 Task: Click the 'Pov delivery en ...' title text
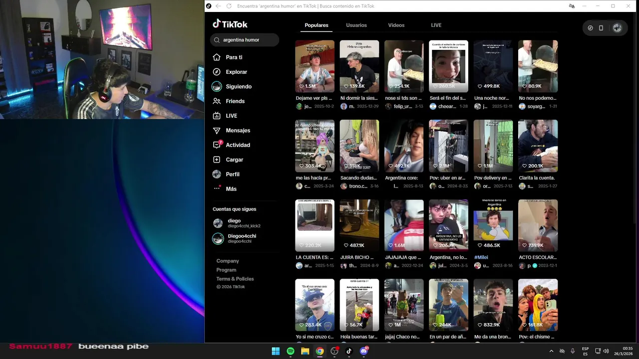coord(493,178)
